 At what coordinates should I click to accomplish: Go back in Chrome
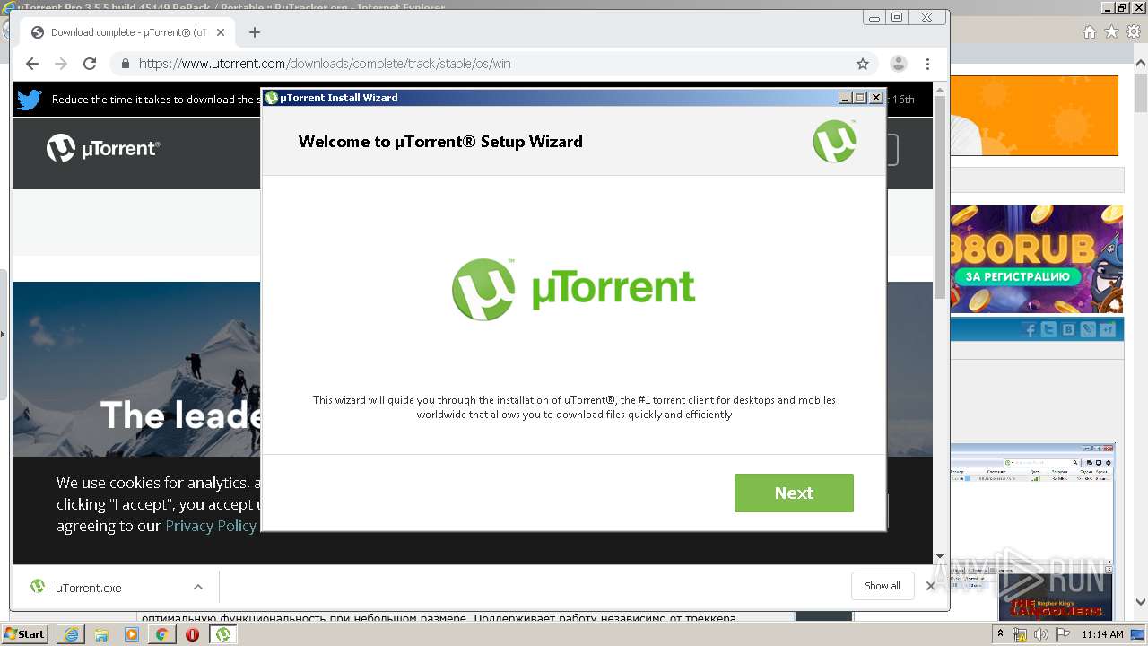click(32, 64)
